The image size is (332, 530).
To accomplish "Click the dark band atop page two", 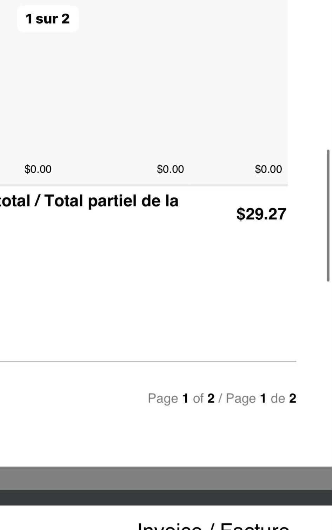I will [x=166, y=498].
